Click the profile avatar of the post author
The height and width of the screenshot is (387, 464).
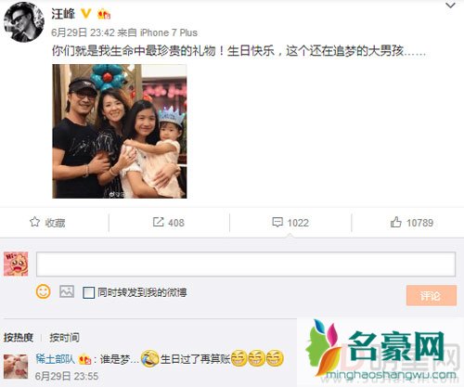click(24, 23)
